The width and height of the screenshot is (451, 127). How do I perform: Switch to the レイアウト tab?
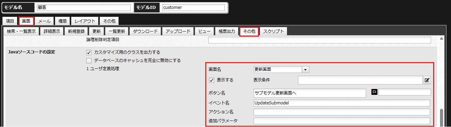tap(85, 21)
